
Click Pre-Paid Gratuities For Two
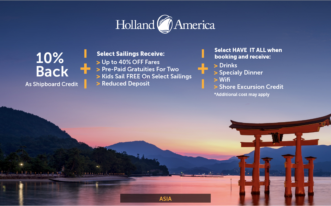click(x=140, y=69)
